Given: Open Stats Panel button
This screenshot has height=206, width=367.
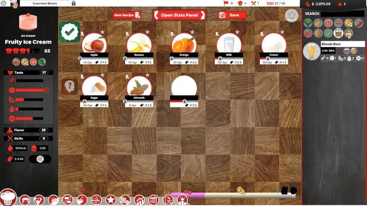Looking at the screenshot, I should coord(179,15).
